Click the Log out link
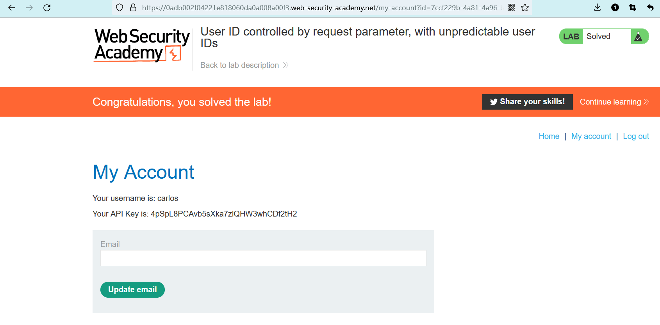The image size is (660, 325). pos(636,136)
